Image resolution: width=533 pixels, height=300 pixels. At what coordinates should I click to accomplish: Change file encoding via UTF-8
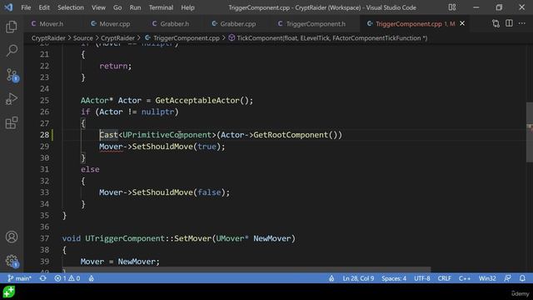[422, 278]
